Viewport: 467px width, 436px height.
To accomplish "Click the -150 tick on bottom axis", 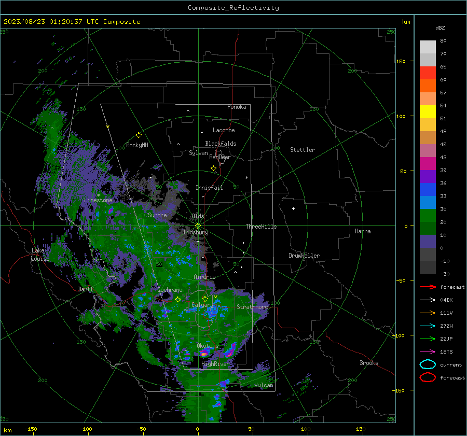I will (x=31, y=429).
